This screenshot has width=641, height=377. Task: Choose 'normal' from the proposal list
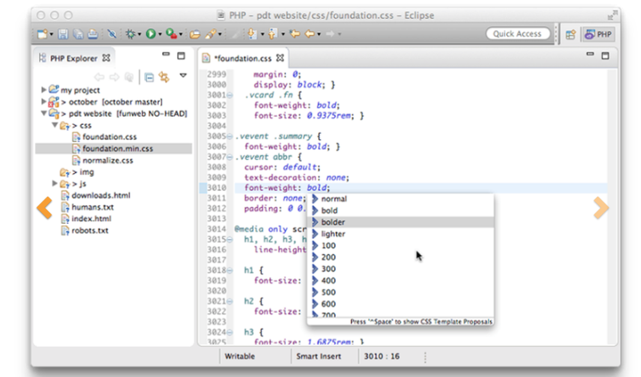(401, 199)
